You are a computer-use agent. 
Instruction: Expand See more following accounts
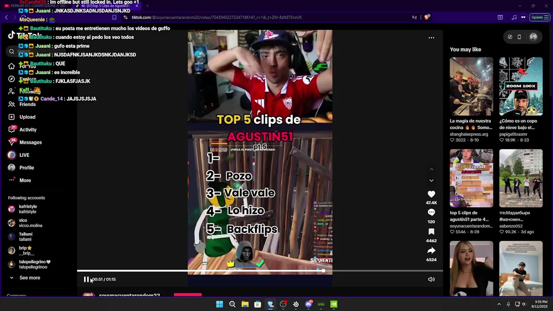30,278
